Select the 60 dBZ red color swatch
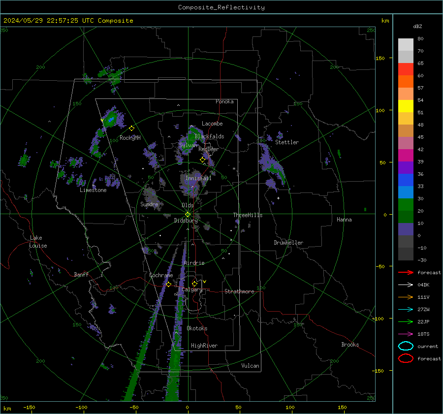443x414 pixels. point(406,69)
